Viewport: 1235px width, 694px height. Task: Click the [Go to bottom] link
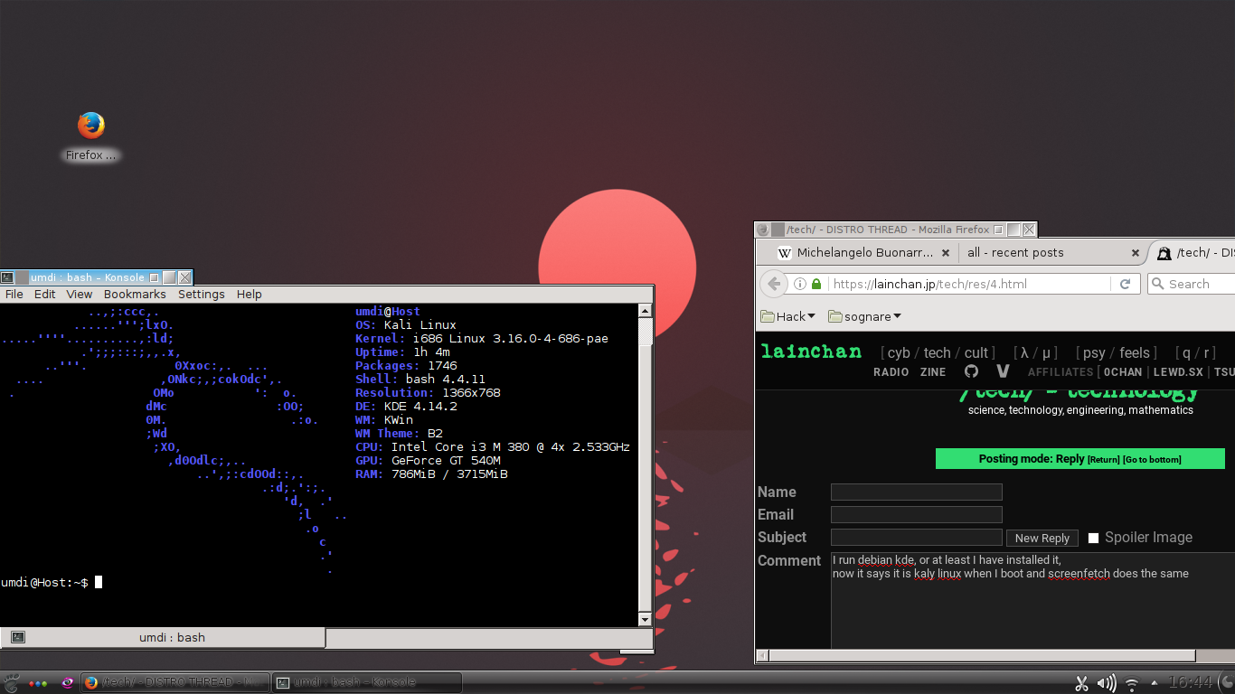point(1152,459)
